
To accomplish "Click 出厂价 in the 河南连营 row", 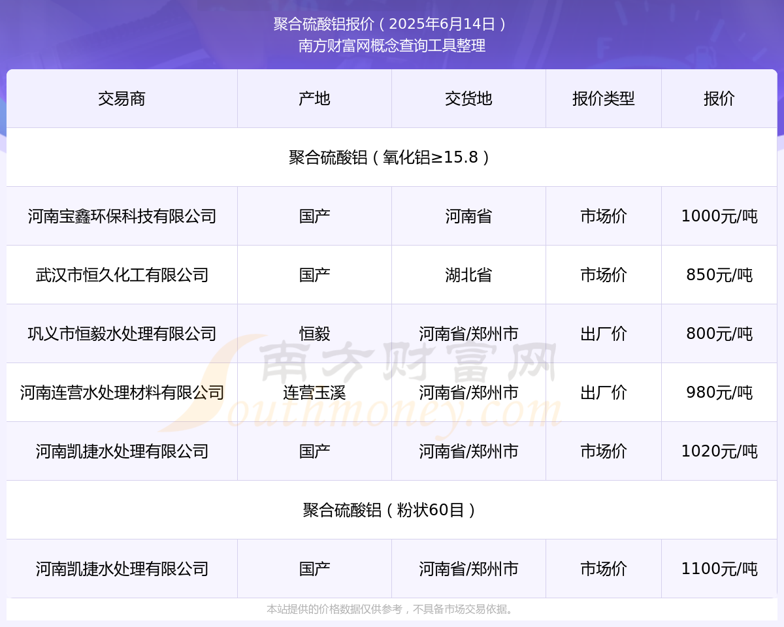I will [604, 393].
